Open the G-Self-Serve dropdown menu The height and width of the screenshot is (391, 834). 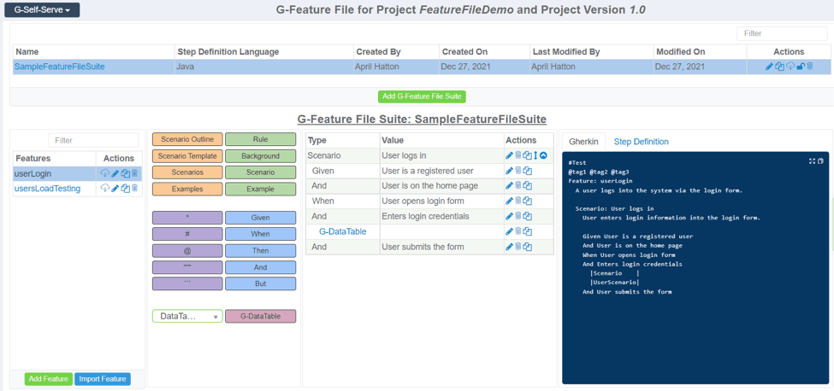(x=42, y=10)
